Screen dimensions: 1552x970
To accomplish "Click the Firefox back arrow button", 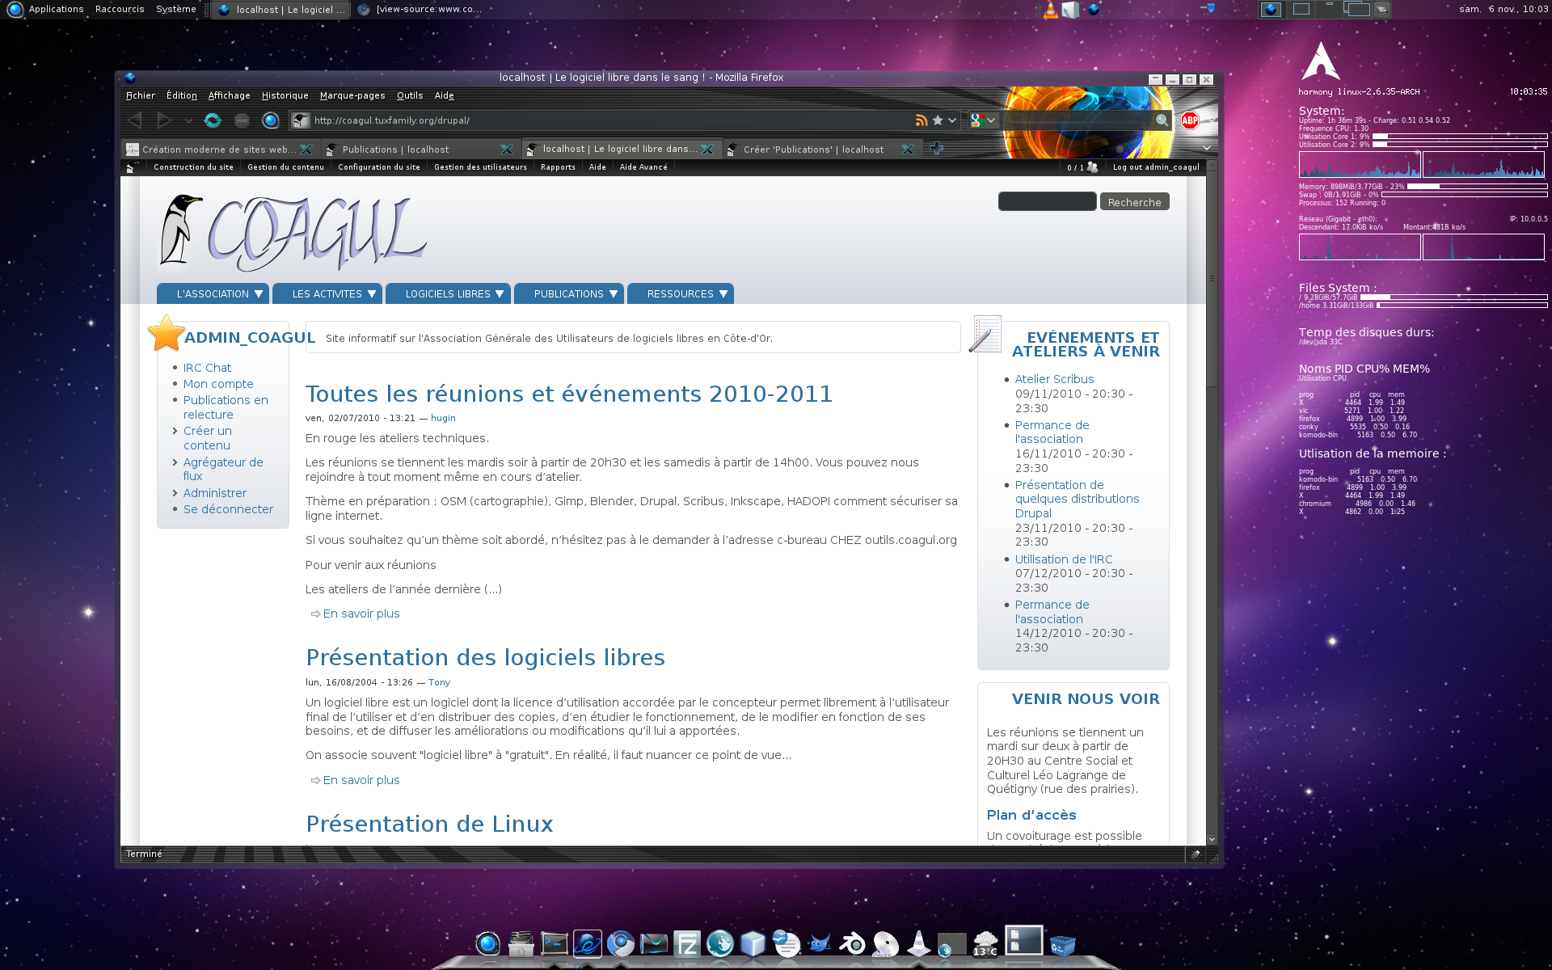I will pyautogui.click(x=135, y=120).
